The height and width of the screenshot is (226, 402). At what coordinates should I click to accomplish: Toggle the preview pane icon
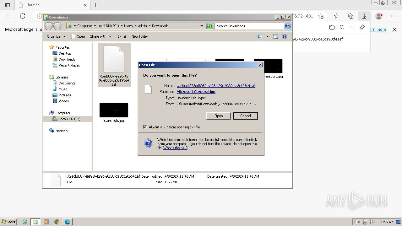point(275,36)
